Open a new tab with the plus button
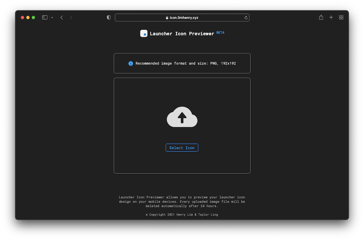 (331, 17)
